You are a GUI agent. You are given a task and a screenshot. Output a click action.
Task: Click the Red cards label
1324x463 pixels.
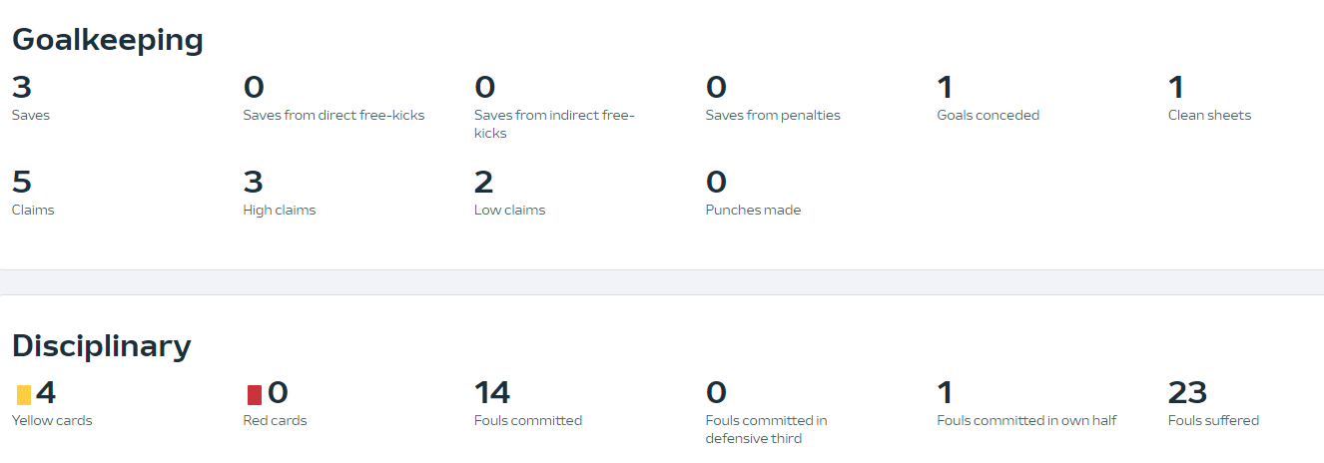pos(275,420)
